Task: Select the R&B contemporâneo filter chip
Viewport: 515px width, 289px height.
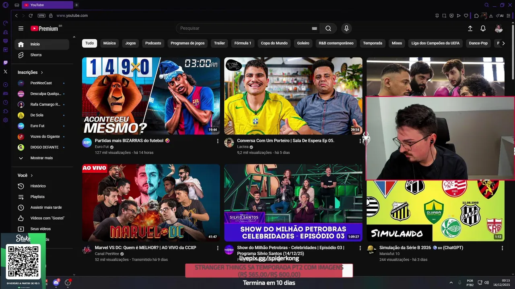Action: 336,43
